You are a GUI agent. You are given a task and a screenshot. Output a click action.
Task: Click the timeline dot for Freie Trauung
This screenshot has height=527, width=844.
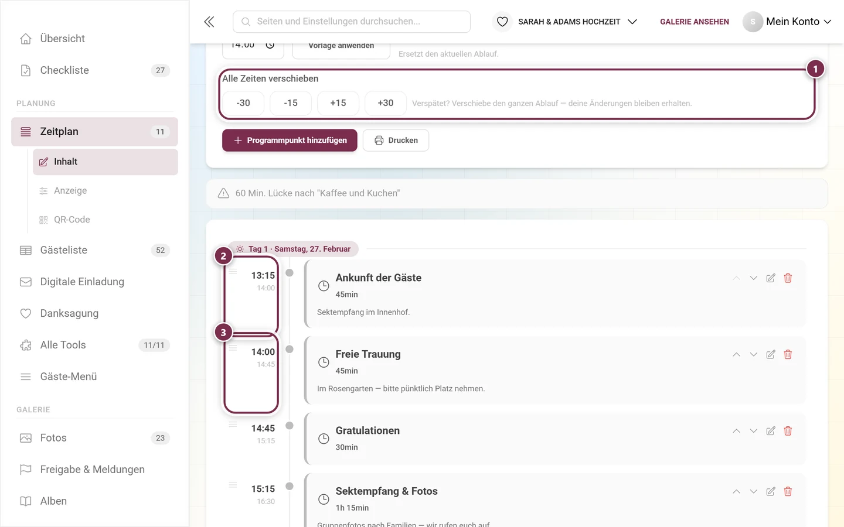coord(290,349)
